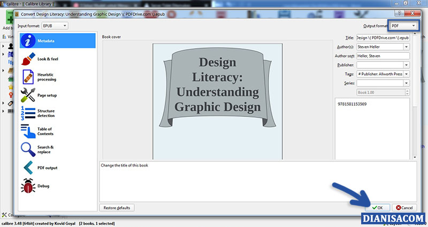Expand the Tags dropdown
428x227 pixels.
[406, 74]
